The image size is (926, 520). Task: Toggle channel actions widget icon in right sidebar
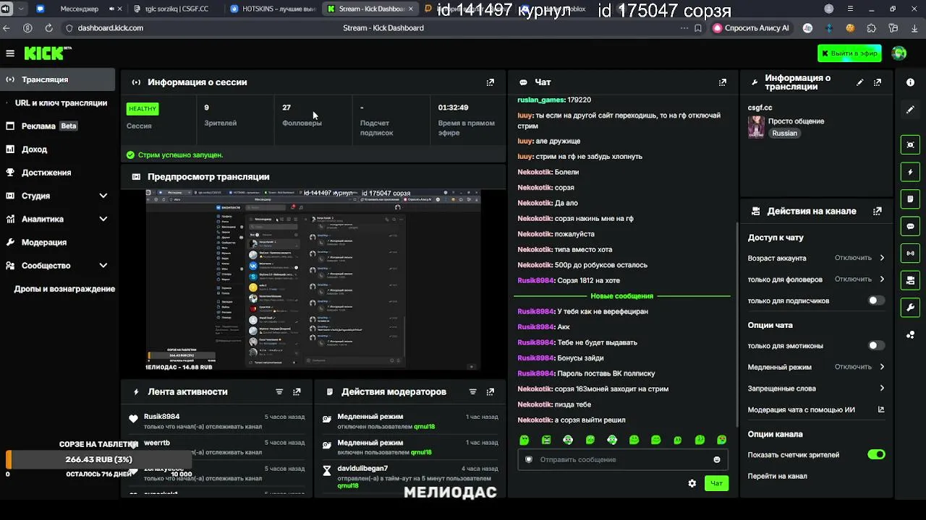[910, 280]
